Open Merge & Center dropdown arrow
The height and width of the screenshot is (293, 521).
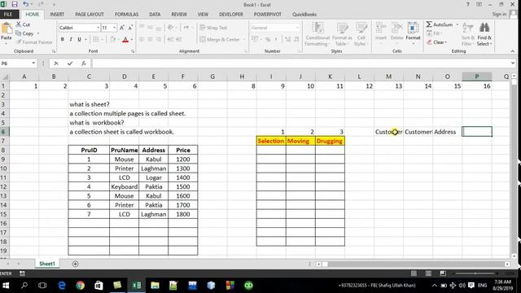(244, 40)
